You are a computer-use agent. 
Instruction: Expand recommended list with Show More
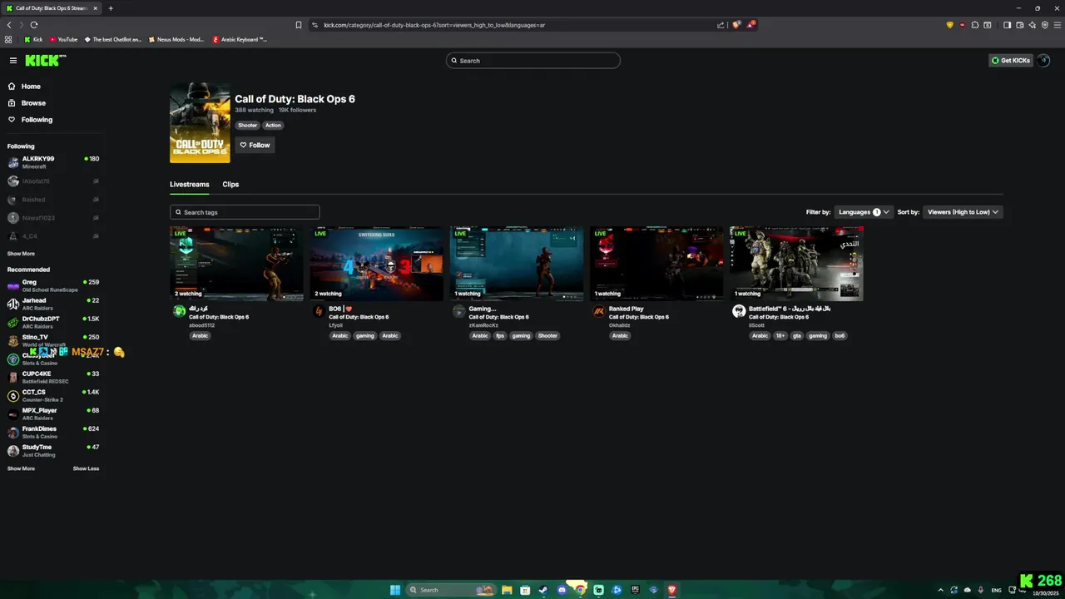pyautogui.click(x=21, y=468)
